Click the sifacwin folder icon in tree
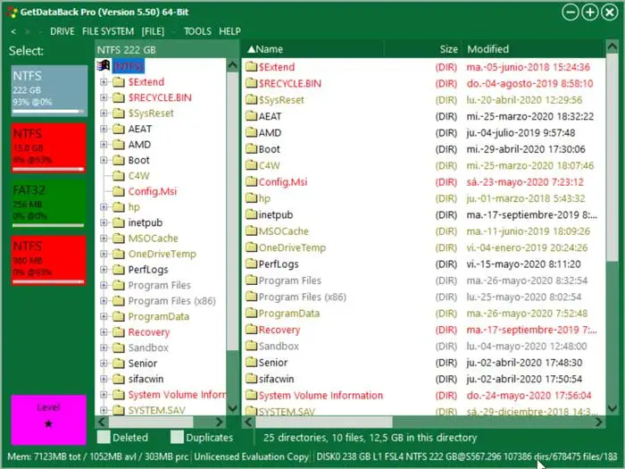Viewport: 625px width, 469px height. 119,379
